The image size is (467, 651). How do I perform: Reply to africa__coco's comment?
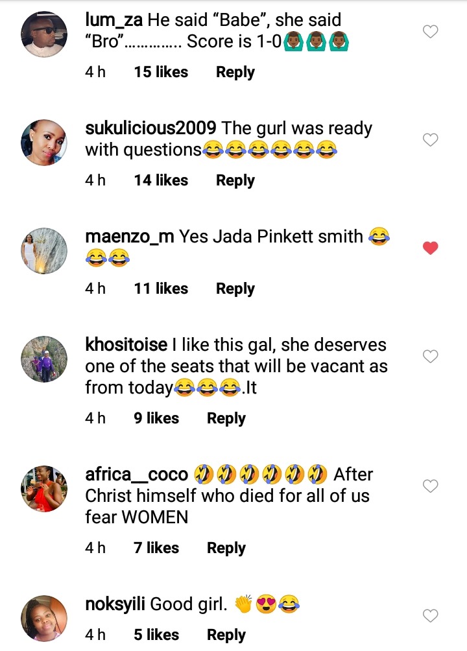pyautogui.click(x=226, y=548)
